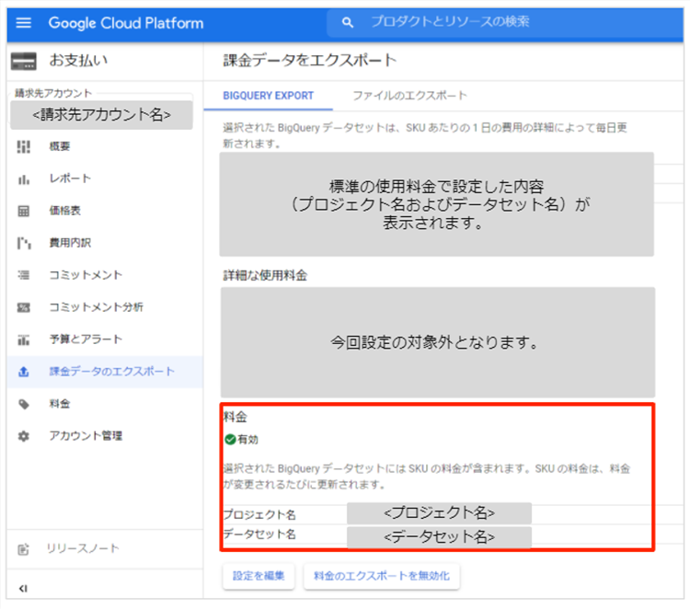Click the プロジェクト名 label

pos(259,514)
